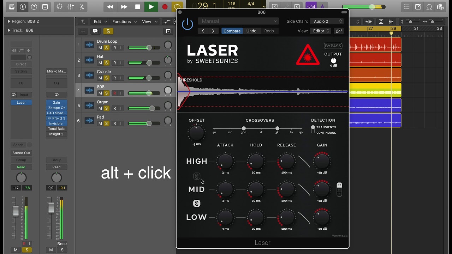
Task: Open the Functions menu in tracks area
Action: click(x=124, y=22)
